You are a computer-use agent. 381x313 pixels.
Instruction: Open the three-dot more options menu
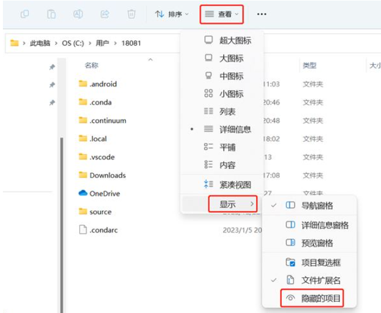(262, 14)
